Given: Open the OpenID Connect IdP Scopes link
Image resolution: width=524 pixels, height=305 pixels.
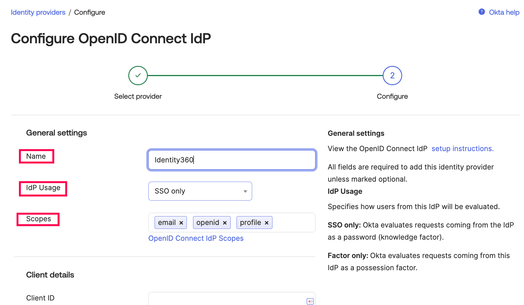Looking at the screenshot, I should click(x=196, y=238).
